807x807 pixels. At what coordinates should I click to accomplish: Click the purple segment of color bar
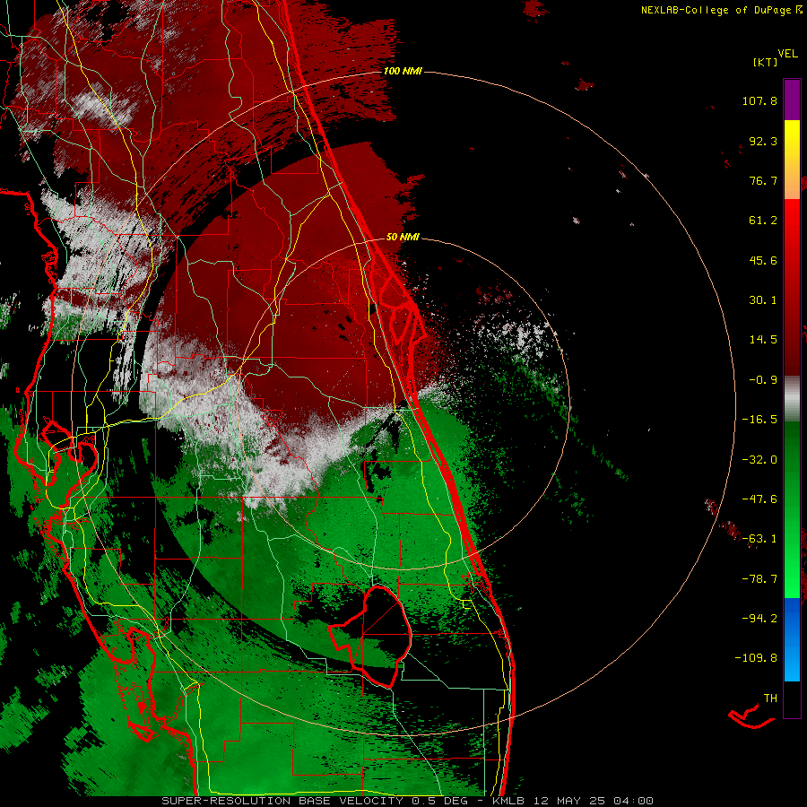click(x=792, y=100)
